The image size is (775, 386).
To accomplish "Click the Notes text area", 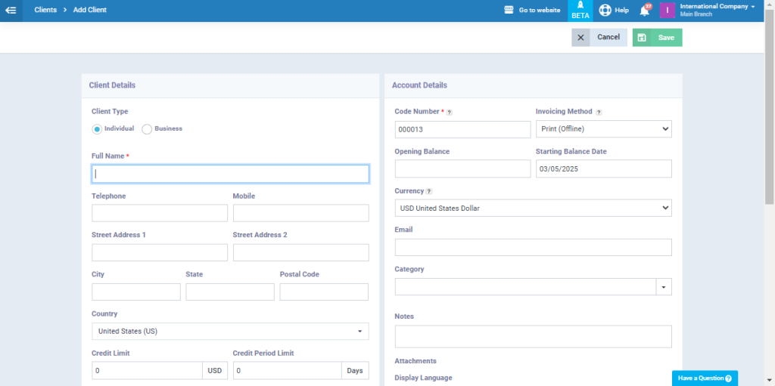I will pyautogui.click(x=533, y=336).
